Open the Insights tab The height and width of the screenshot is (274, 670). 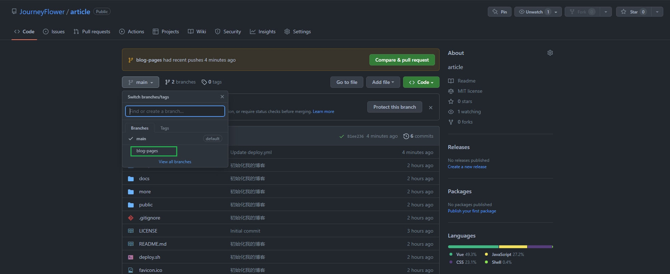[x=263, y=32]
